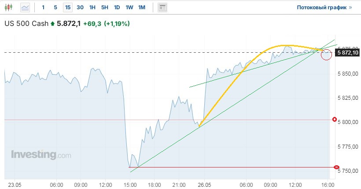This screenshot has width=361, height=189.
Task: Switch to 30 minute timeframe
Action: [80, 7]
